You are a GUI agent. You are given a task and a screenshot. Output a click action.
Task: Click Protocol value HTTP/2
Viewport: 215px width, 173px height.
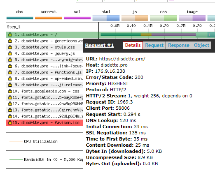click(118, 90)
